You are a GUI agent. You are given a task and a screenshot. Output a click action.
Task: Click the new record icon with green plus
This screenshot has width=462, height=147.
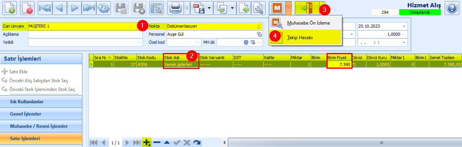(9, 8)
